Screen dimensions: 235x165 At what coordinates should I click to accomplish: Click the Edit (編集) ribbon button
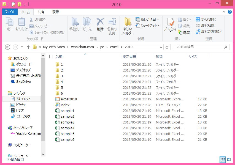[184, 26]
